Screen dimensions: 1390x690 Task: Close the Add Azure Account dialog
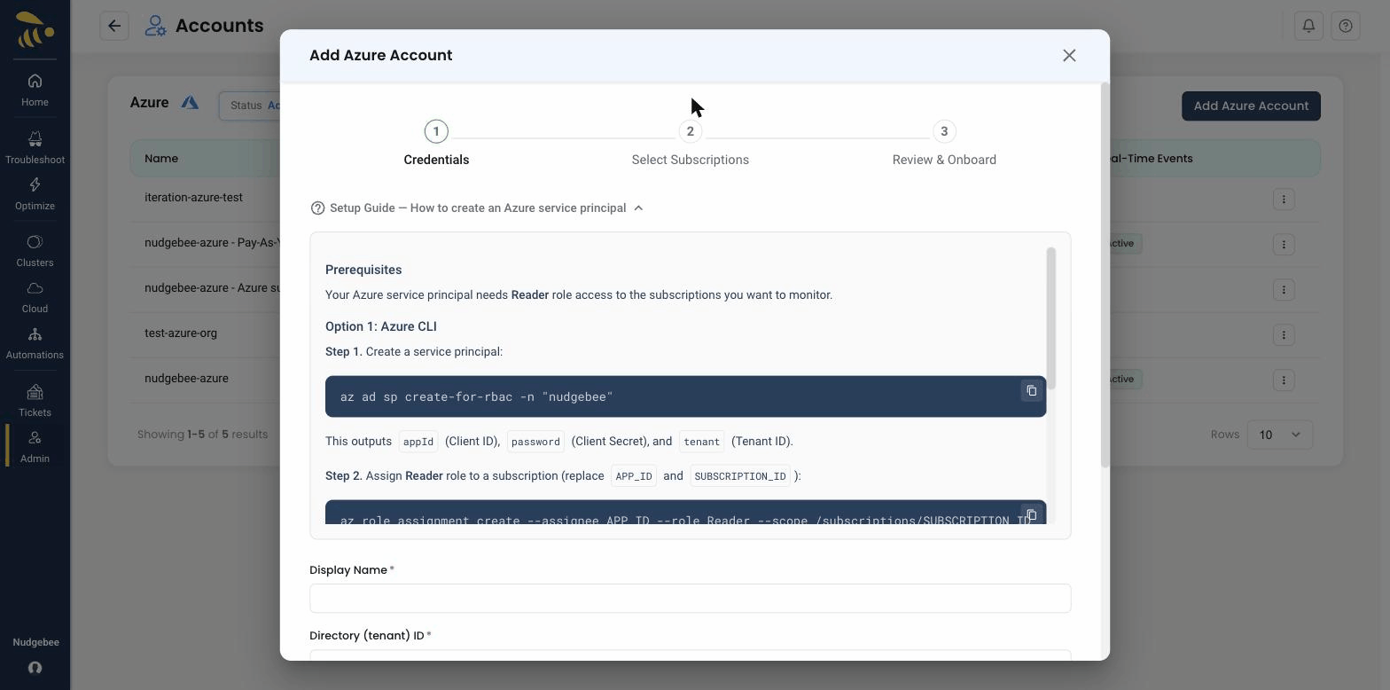(1069, 55)
